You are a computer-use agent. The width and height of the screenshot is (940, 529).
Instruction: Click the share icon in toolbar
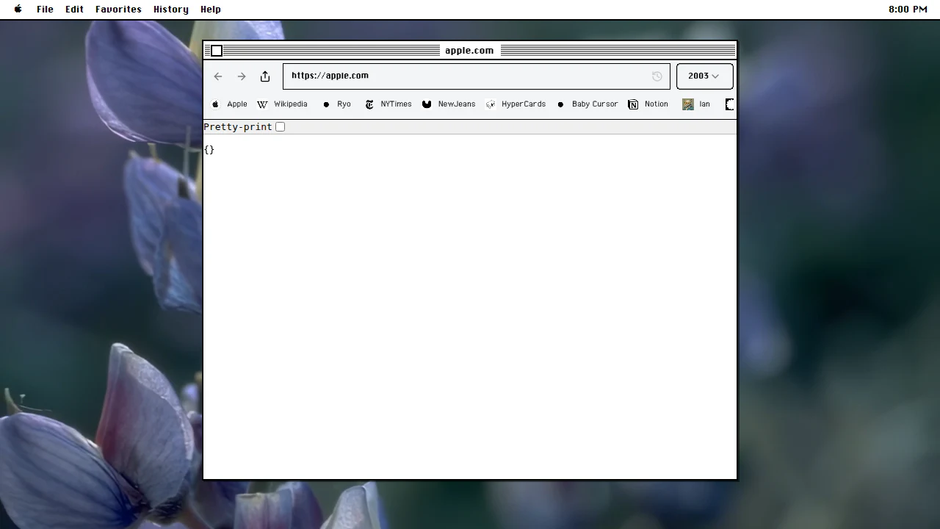[x=265, y=76]
